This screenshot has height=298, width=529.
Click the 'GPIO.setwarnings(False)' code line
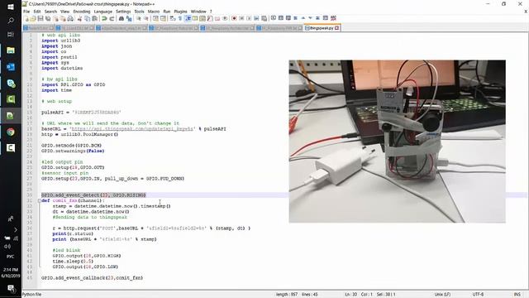coord(73,151)
